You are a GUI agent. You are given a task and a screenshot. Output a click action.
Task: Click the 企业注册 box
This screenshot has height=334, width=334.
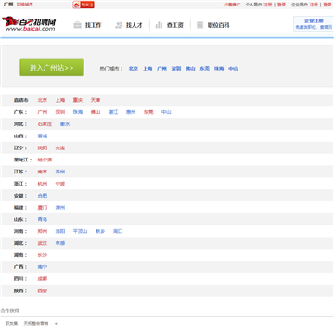point(314,24)
